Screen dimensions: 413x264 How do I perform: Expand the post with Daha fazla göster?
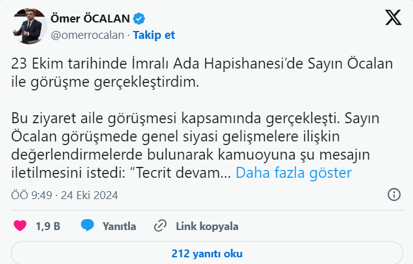[293, 173]
